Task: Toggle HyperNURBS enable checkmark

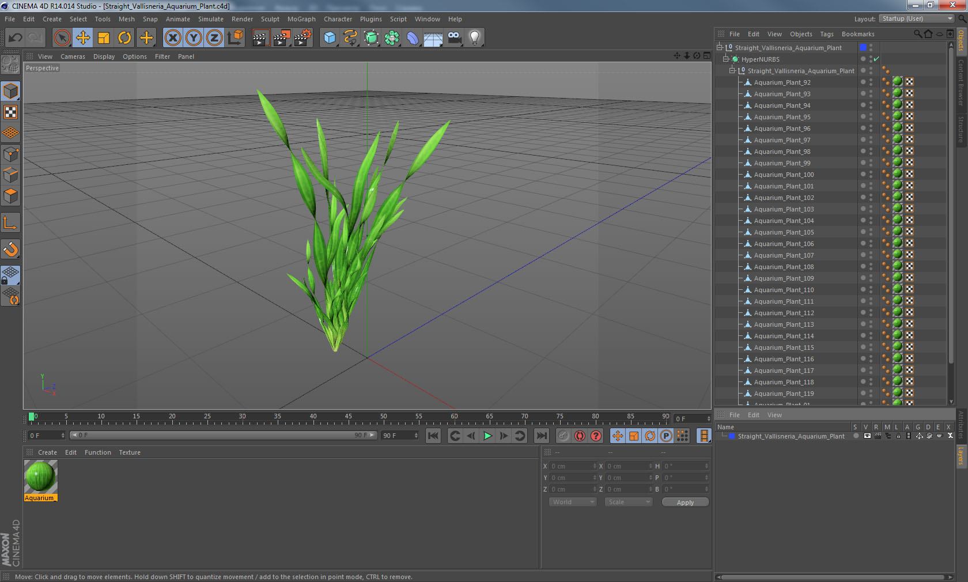Action: coord(876,59)
